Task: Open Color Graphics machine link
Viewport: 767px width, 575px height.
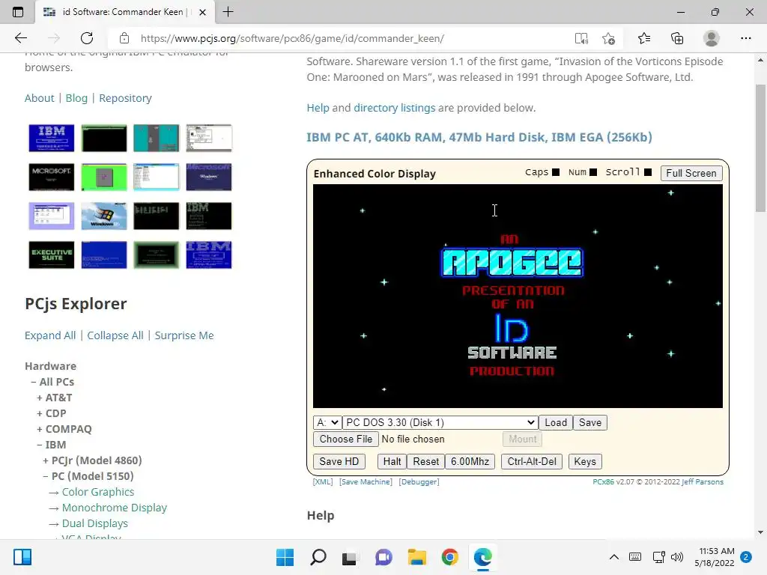Action: 98,492
